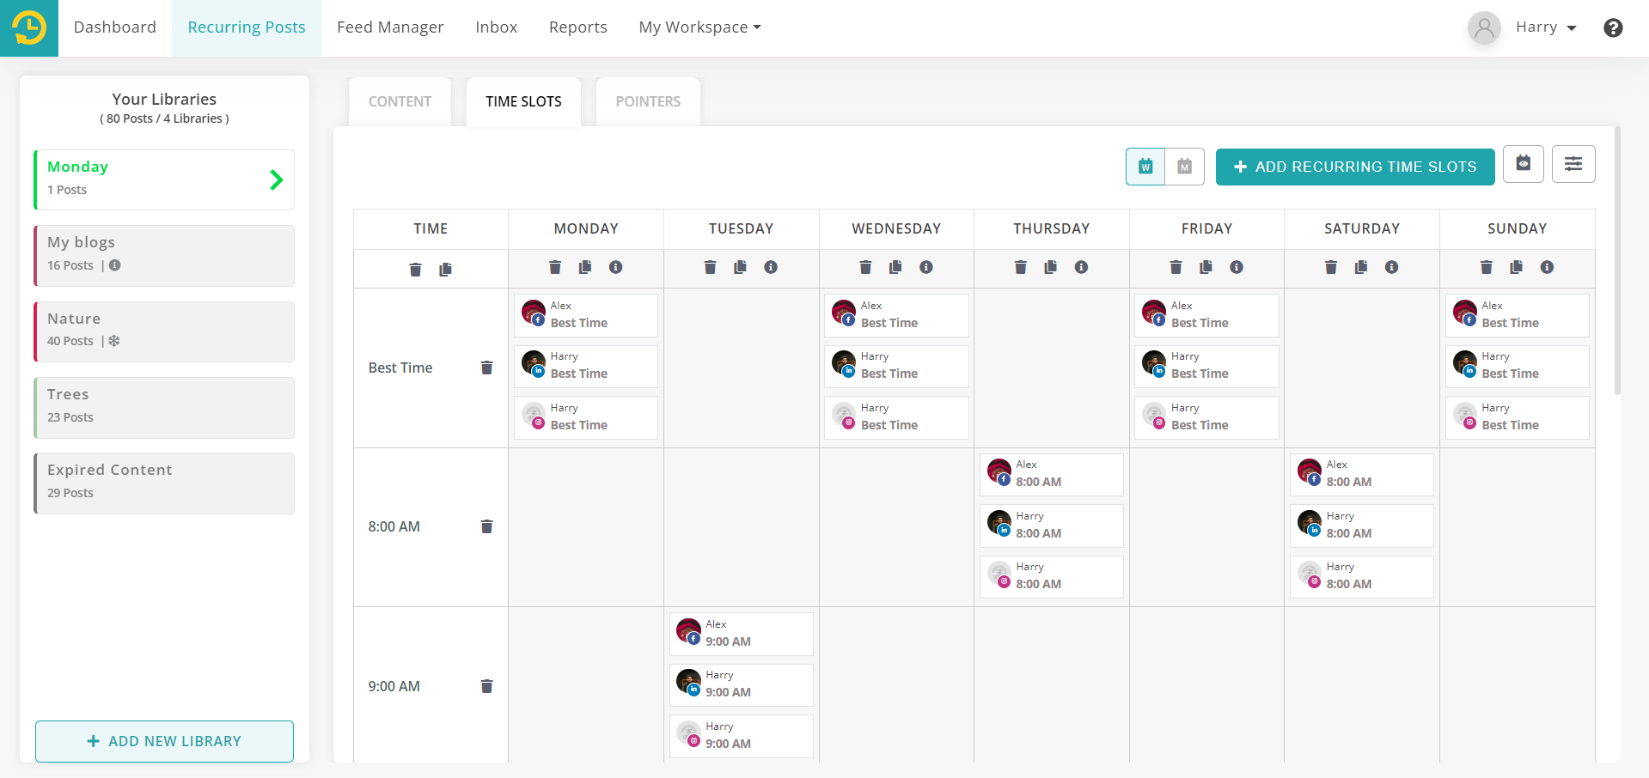Click ADD NEW LIBRARY

point(163,741)
